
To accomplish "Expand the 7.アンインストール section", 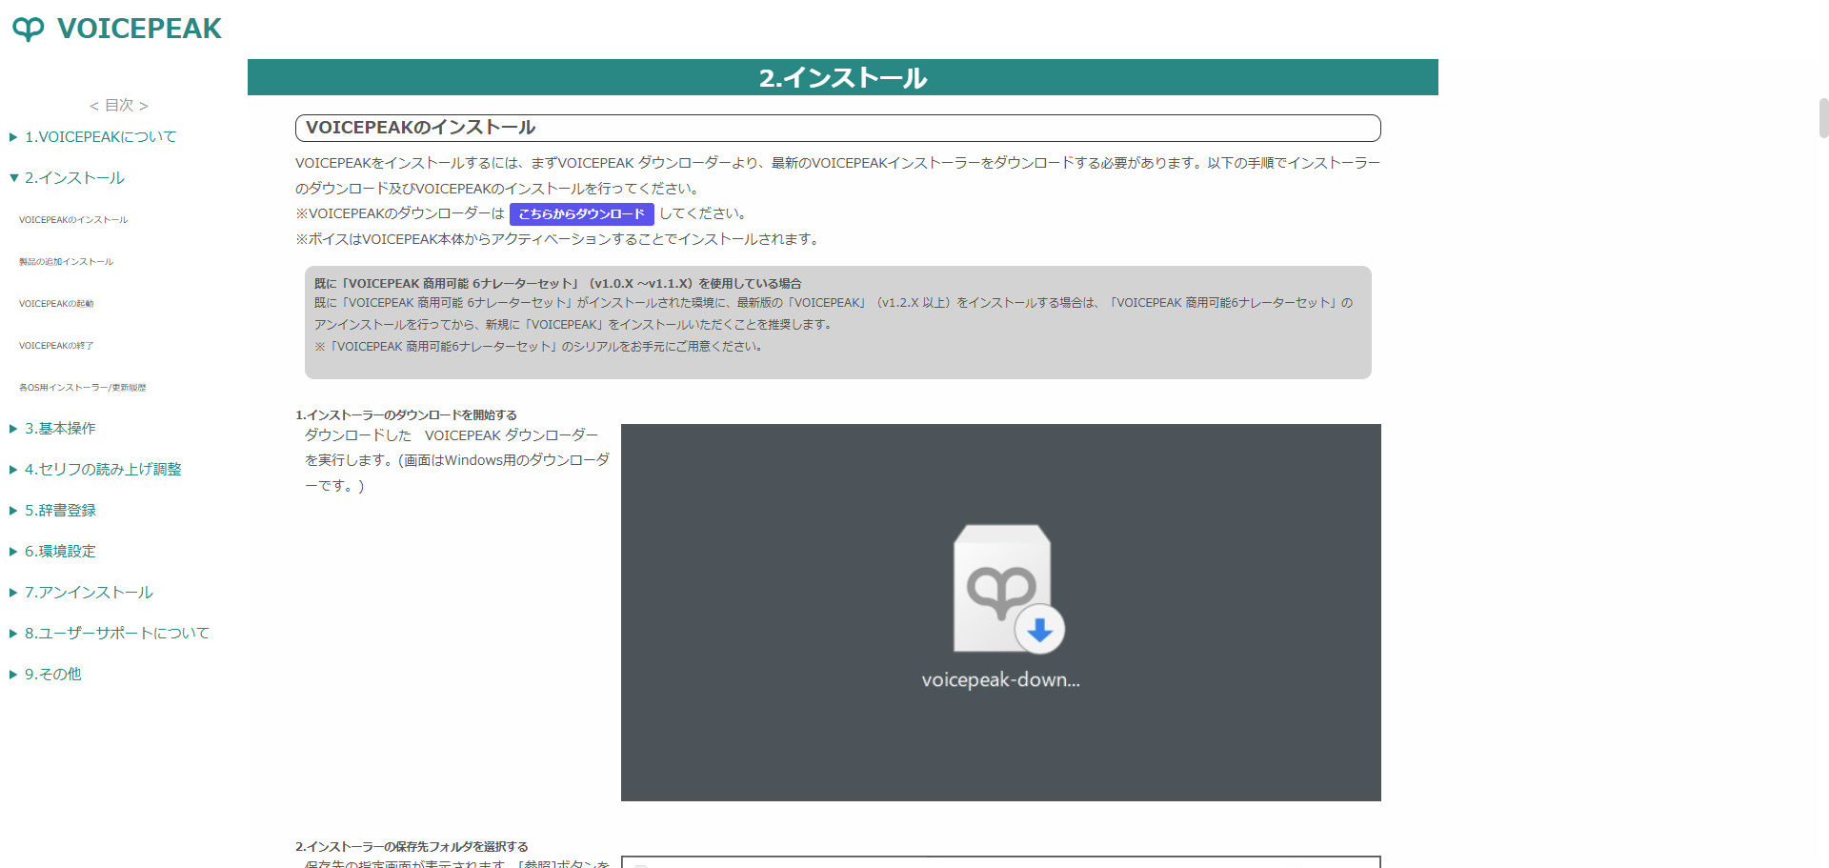I will pyautogui.click(x=88, y=593).
